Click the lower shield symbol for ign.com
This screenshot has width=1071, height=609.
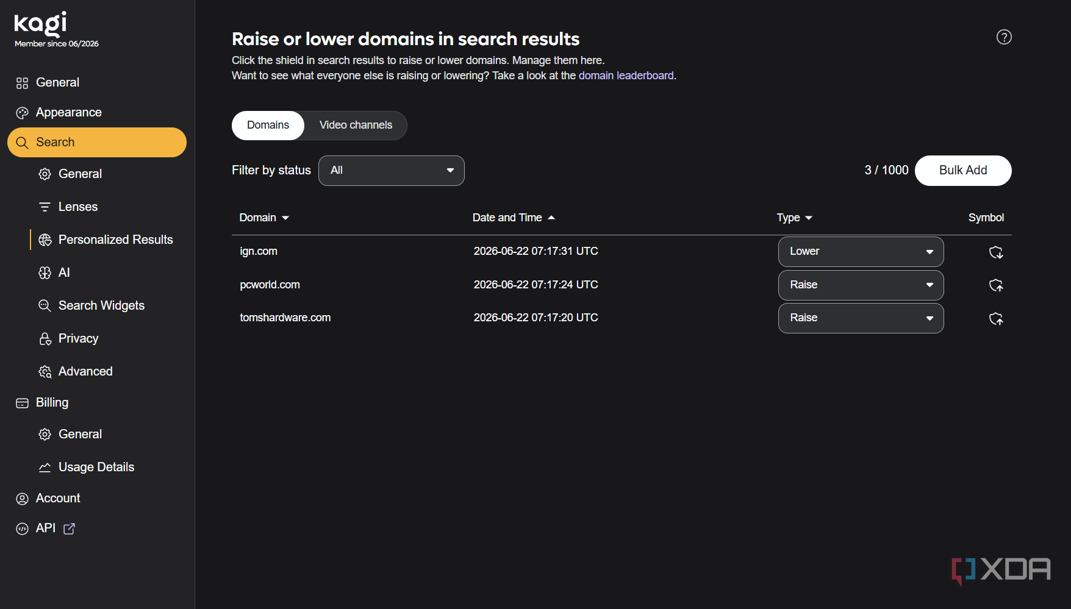click(x=996, y=252)
